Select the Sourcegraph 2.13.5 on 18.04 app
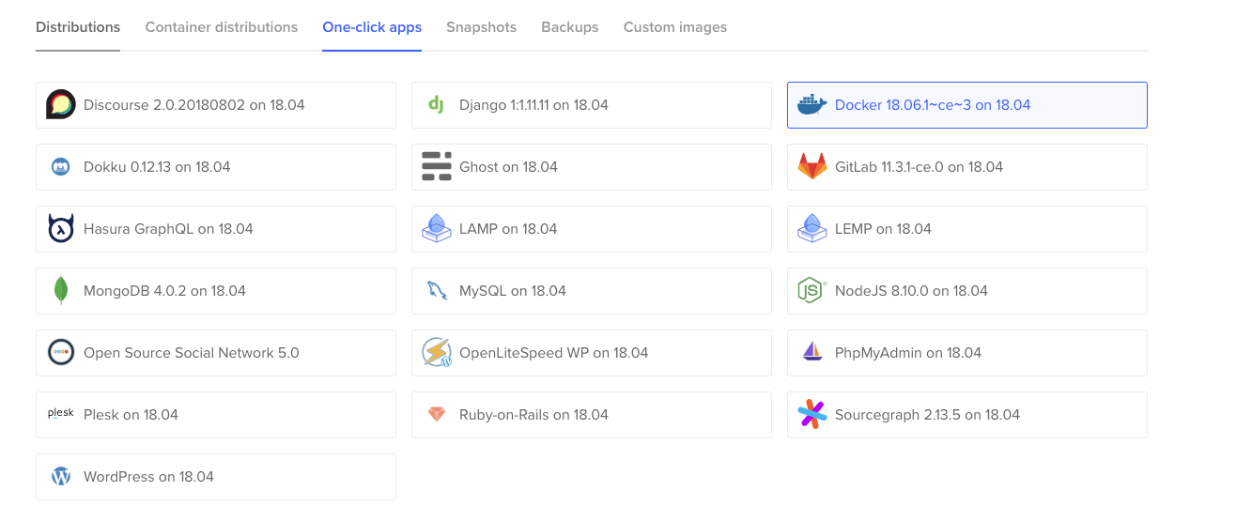1252x521 pixels. pyautogui.click(x=967, y=415)
